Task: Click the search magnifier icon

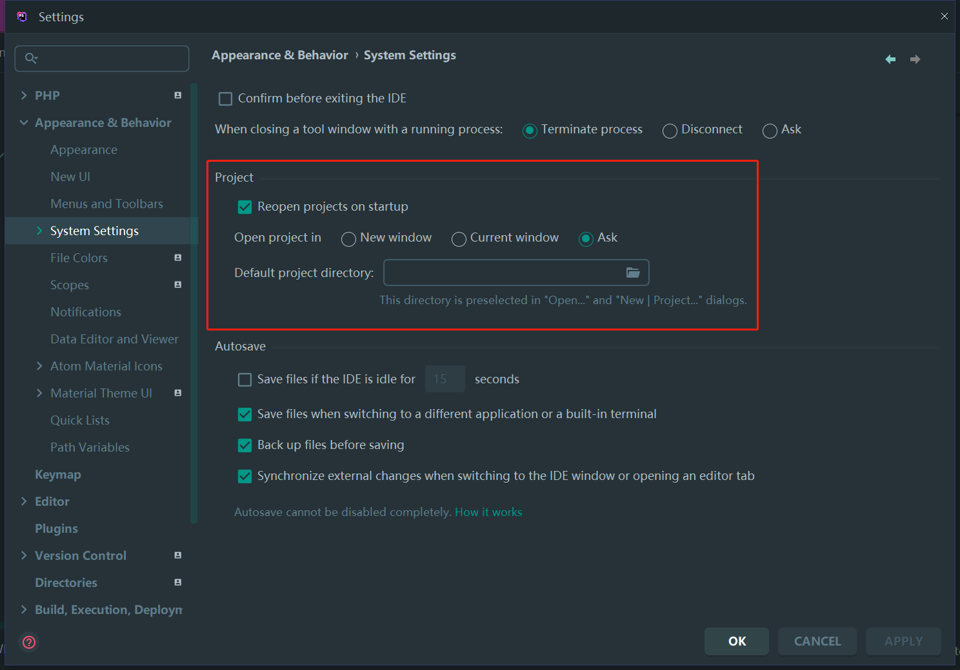Action: (30, 59)
